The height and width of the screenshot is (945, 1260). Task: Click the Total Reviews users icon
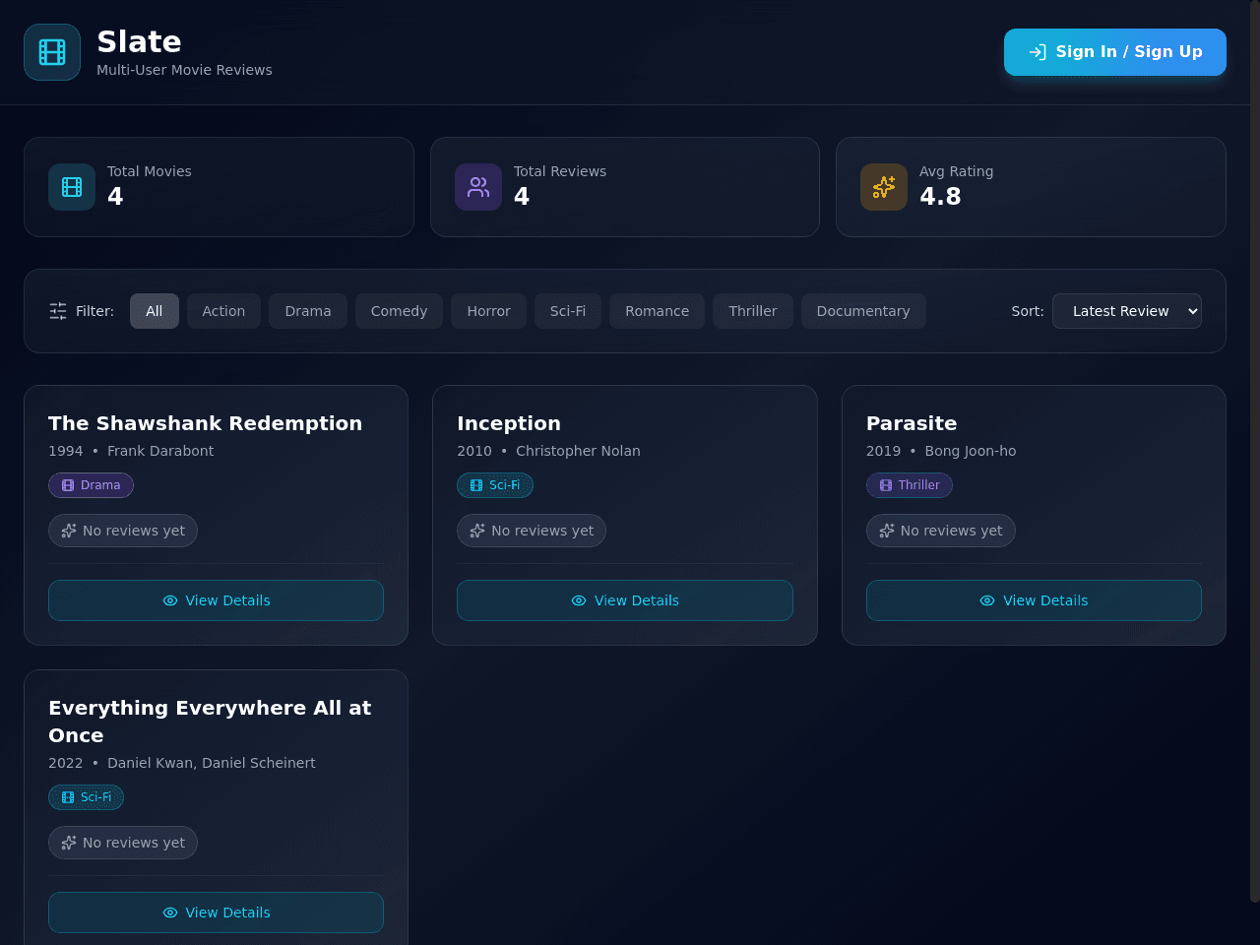[478, 187]
